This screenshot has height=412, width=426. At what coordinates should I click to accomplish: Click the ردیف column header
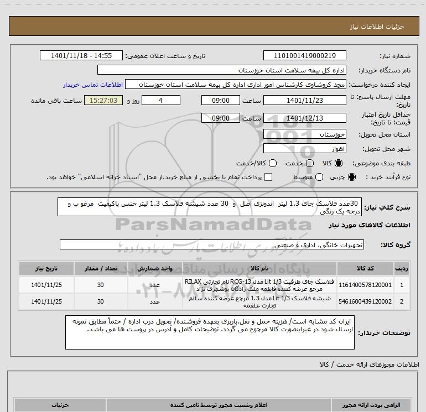402,269
